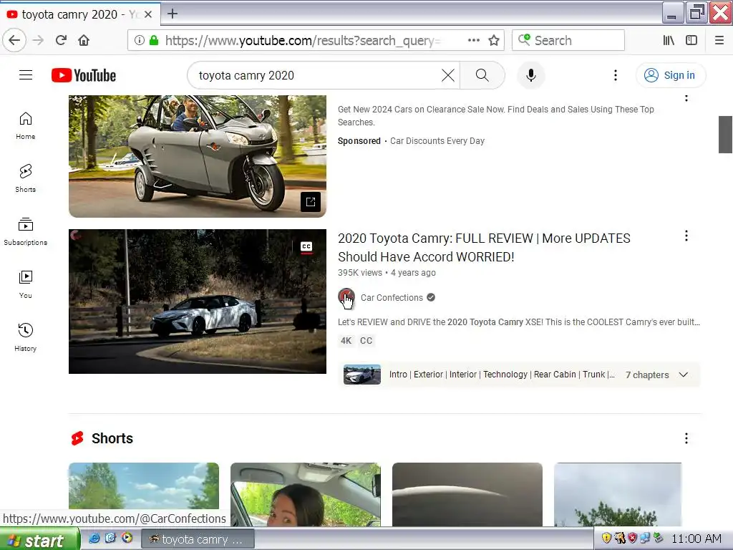Open Subscriptions in the sidebar
733x550 pixels.
coord(26,231)
